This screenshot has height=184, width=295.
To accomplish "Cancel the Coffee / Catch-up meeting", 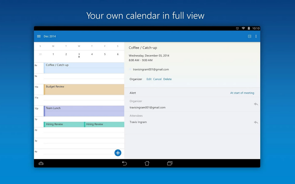I will click(157, 79).
